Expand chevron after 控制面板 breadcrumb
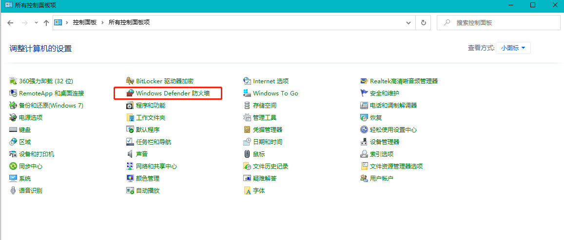 tap(103, 23)
